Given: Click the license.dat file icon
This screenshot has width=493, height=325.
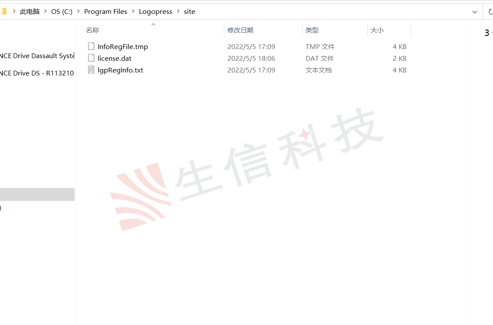Looking at the screenshot, I should point(91,58).
